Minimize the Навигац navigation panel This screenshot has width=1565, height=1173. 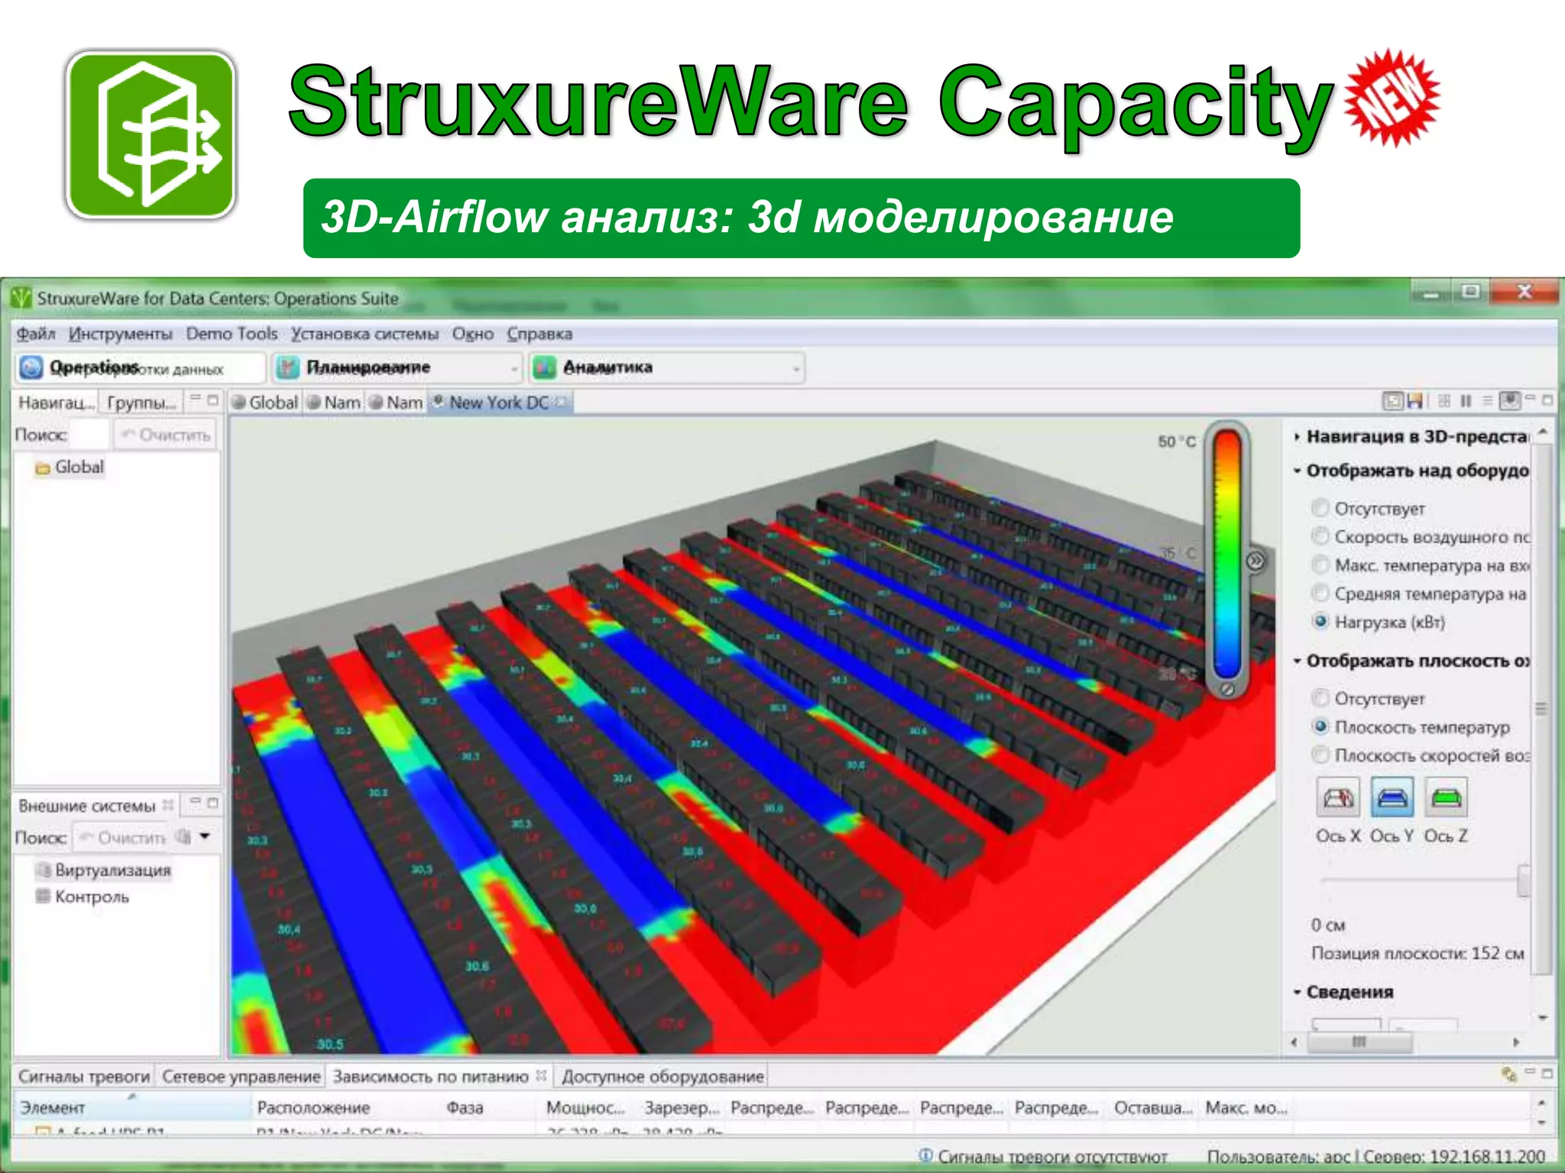(x=196, y=398)
